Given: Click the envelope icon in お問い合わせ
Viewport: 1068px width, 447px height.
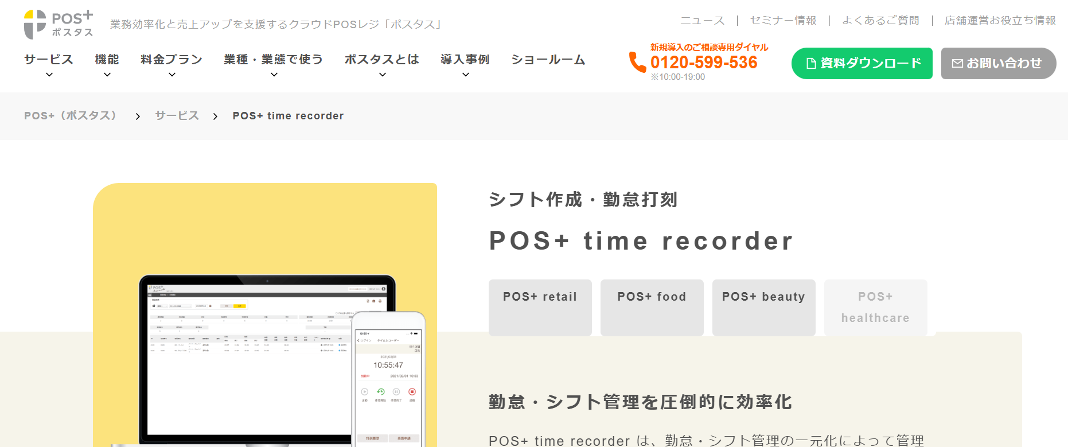Looking at the screenshot, I should [x=957, y=63].
